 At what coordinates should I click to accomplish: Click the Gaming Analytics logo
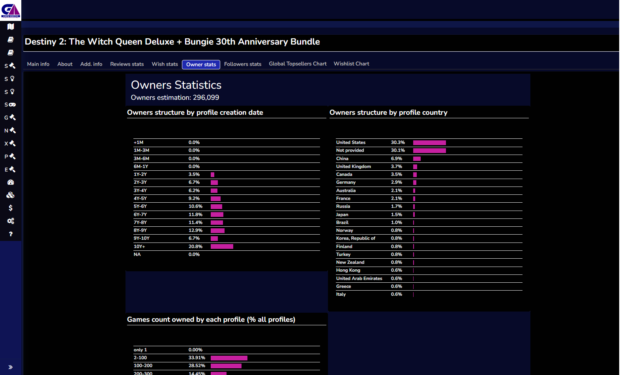(x=11, y=10)
